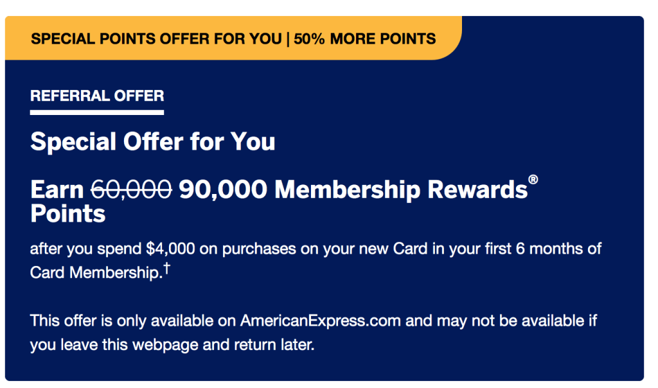Click the yellow Special Points Offer banner
The image size is (658, 388).
[x=233, y=38]
